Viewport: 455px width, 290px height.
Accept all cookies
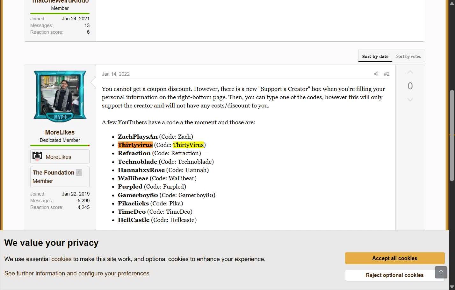(x=395, y=258)
